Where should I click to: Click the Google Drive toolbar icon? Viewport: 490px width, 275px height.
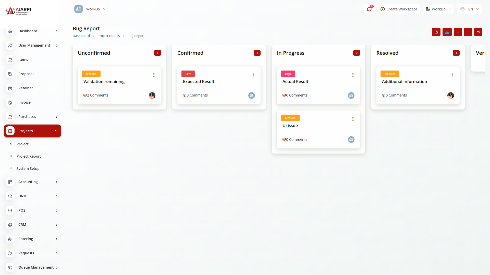[x=436, y=32]
